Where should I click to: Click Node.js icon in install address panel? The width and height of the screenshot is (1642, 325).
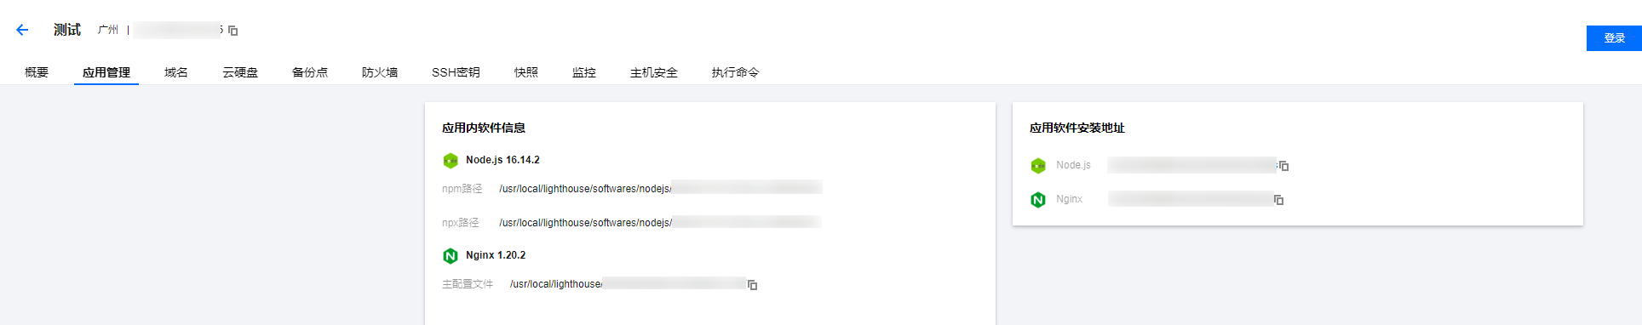(1038, 165)
